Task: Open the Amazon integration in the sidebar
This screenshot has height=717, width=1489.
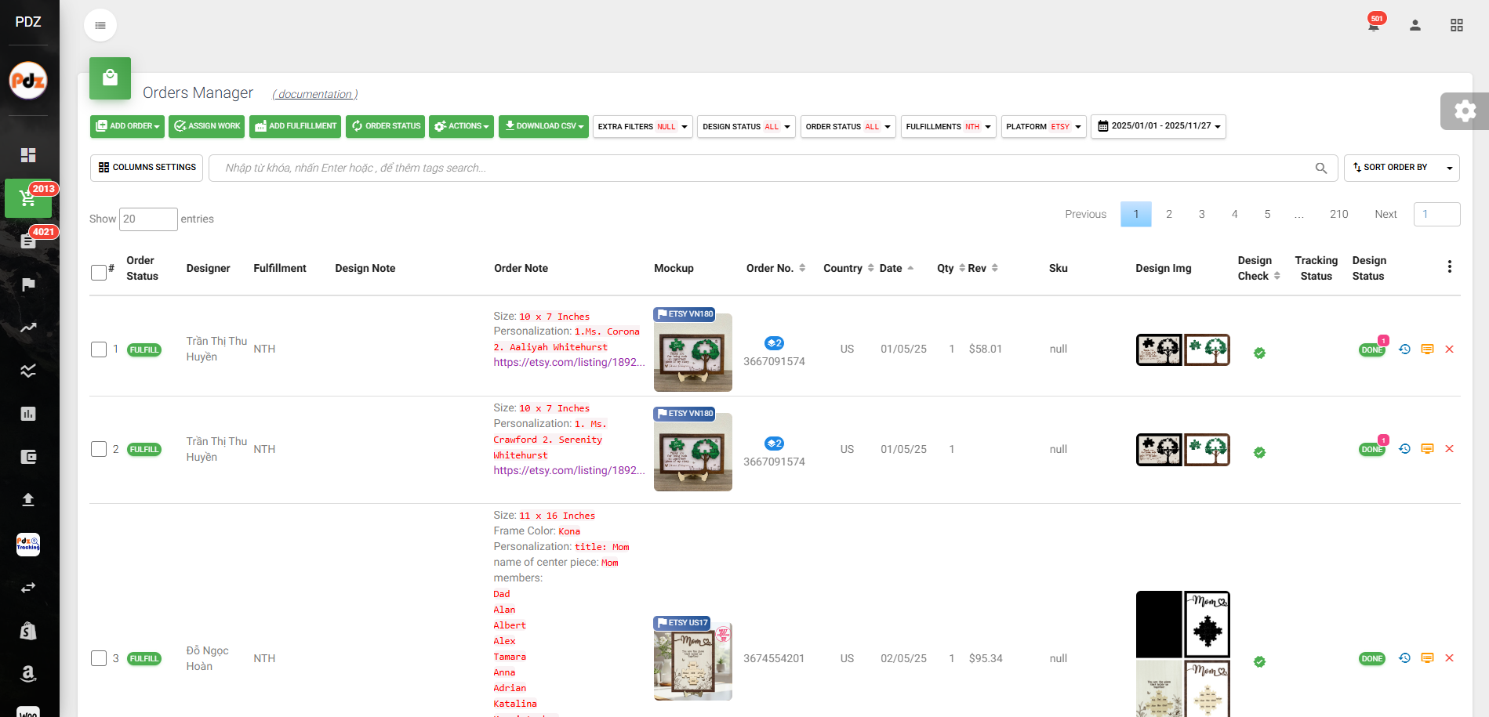Action: [28, 674]
